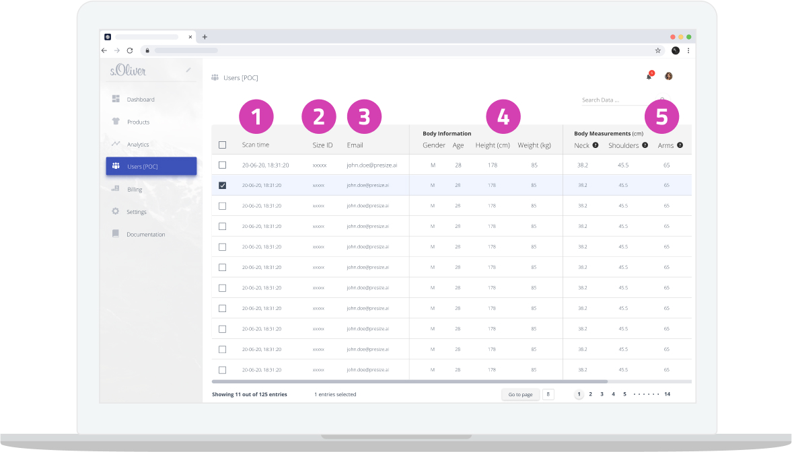Open the user avatar menu
The image size is (792, 452).
click(668, 76)
